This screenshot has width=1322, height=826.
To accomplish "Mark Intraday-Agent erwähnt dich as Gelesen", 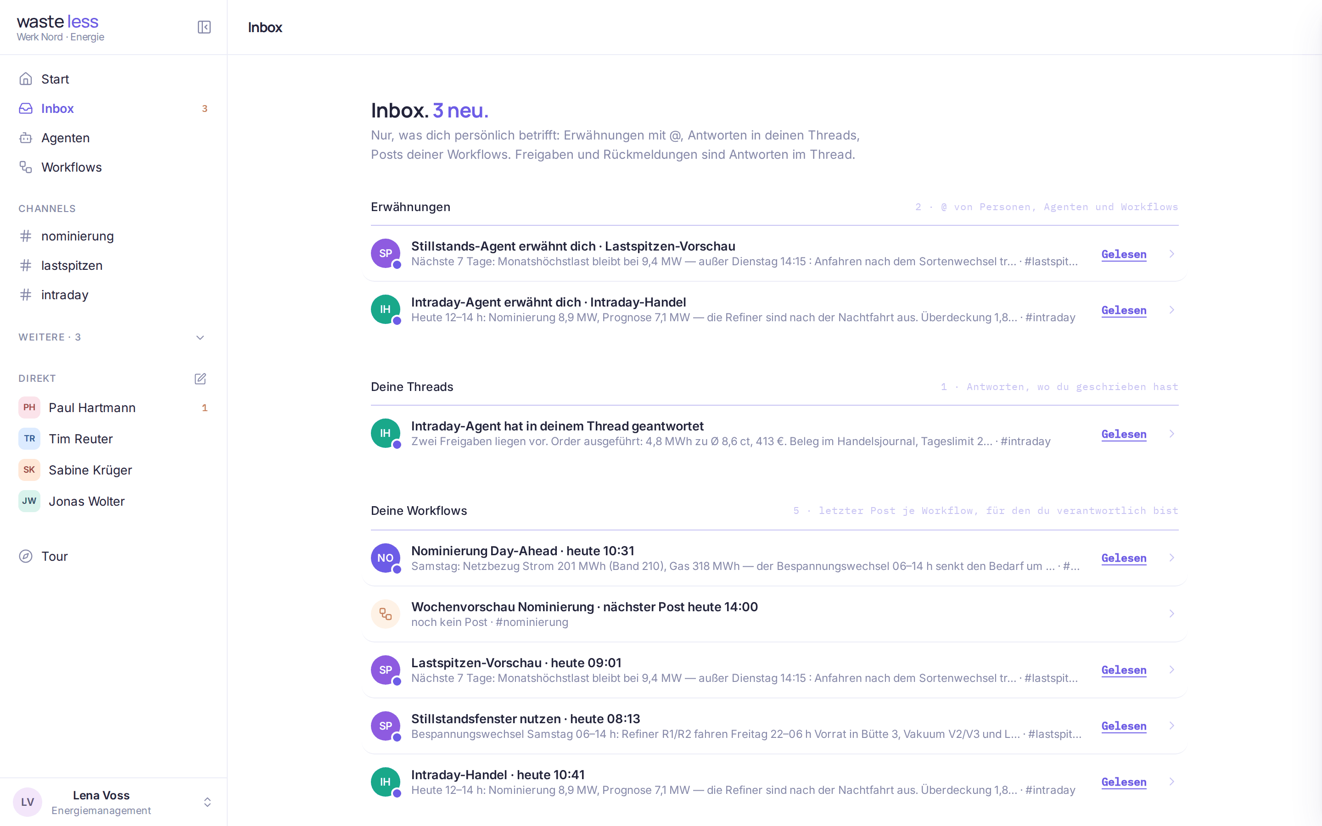I will (x=1124, y=310).
